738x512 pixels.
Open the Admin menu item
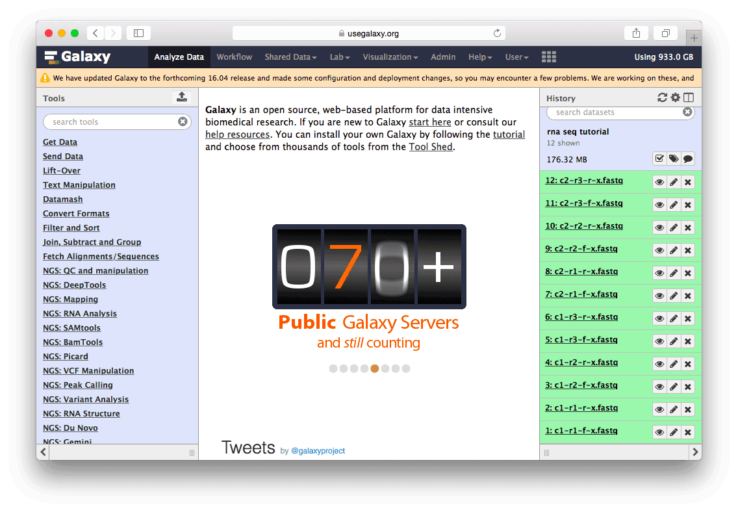click(443, 57)
